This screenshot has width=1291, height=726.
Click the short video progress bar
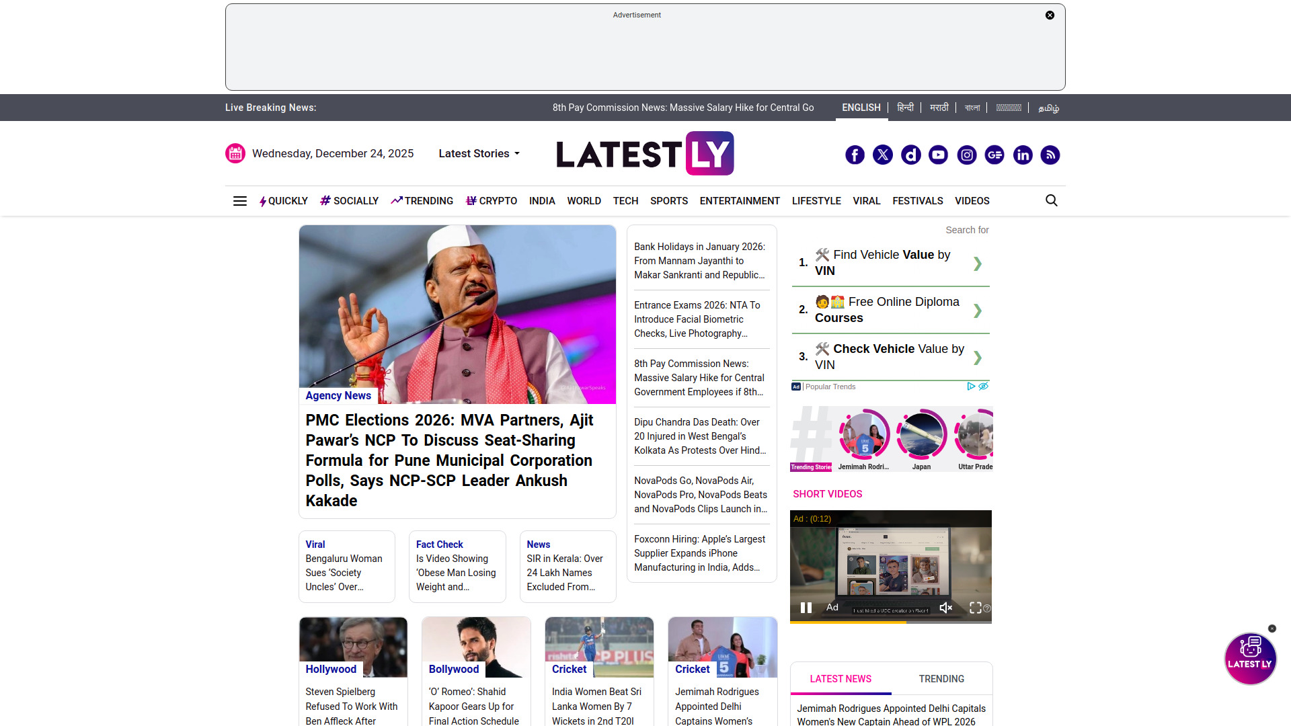pyautogui.click(x=890, y=622)
